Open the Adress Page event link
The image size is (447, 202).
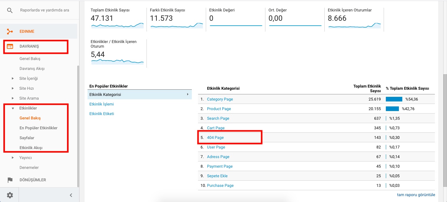[x=218, y=157]
